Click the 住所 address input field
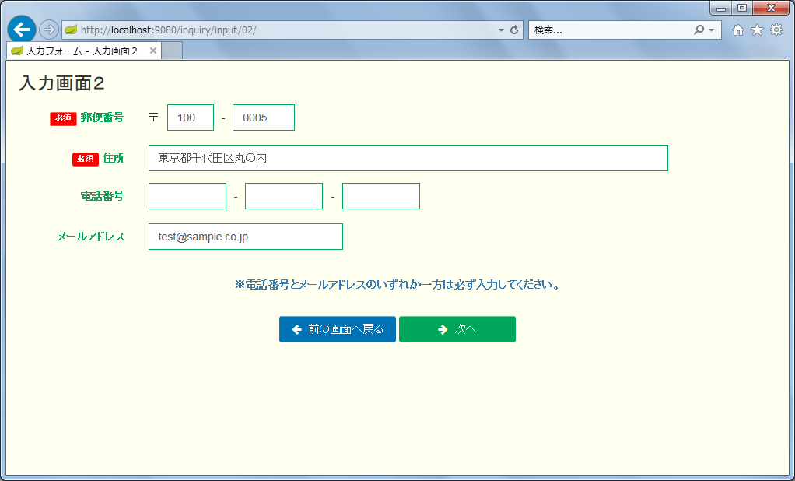Viewport: 795px width, 481px height. click(408, 158)
